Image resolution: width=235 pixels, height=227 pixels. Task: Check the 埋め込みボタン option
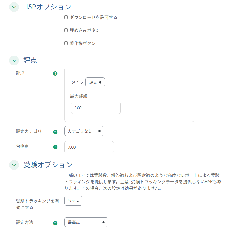66,30
